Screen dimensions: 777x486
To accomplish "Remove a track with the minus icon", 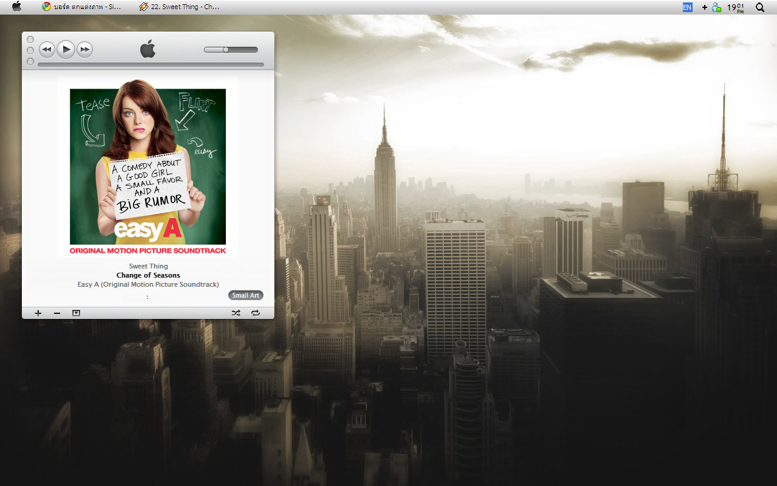I will click(x=57, y=313).
